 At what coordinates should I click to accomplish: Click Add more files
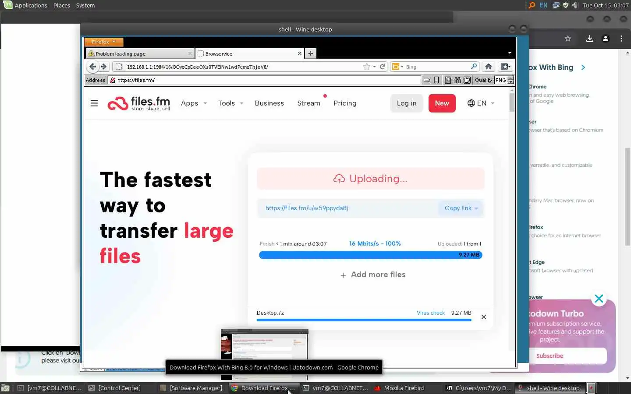click(373, 275)
